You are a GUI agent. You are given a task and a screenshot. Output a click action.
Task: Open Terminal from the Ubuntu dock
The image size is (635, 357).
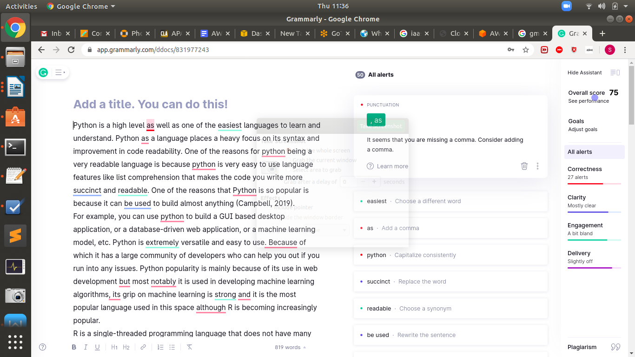pyautogui.click(x=15, y=147)
